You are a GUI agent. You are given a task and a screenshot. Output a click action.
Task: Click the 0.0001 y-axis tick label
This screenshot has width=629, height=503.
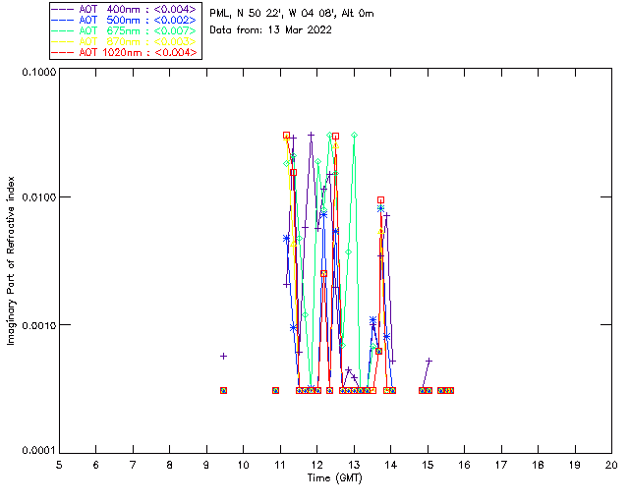point(37,451)
